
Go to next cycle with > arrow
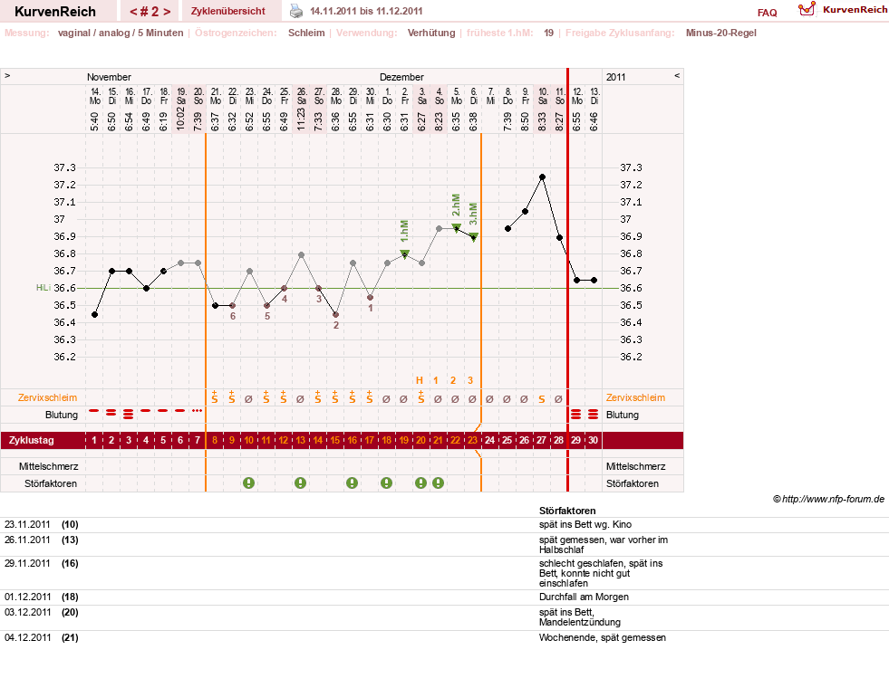pyautogui.click(x=167, y=12)
